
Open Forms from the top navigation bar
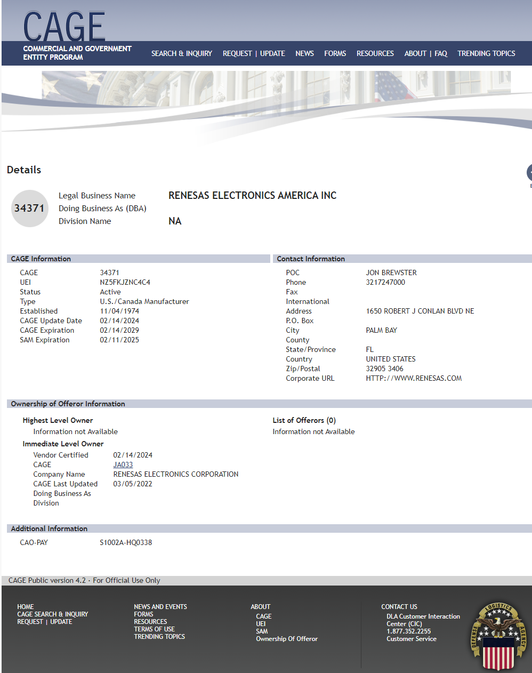[x=335, y=53]
